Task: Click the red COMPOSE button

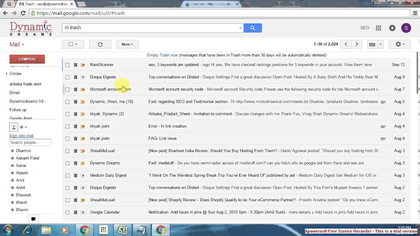Action: coord(27,59)
